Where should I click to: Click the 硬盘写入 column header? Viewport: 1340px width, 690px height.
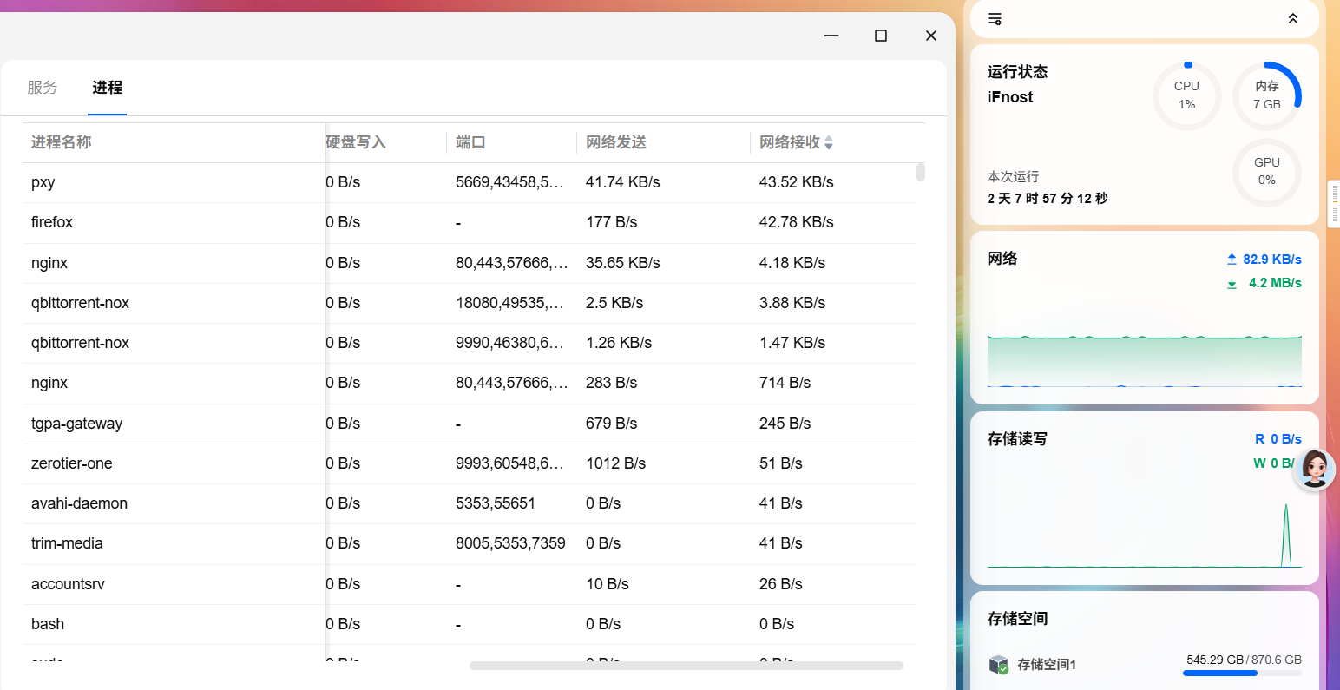tap(356, 142)
